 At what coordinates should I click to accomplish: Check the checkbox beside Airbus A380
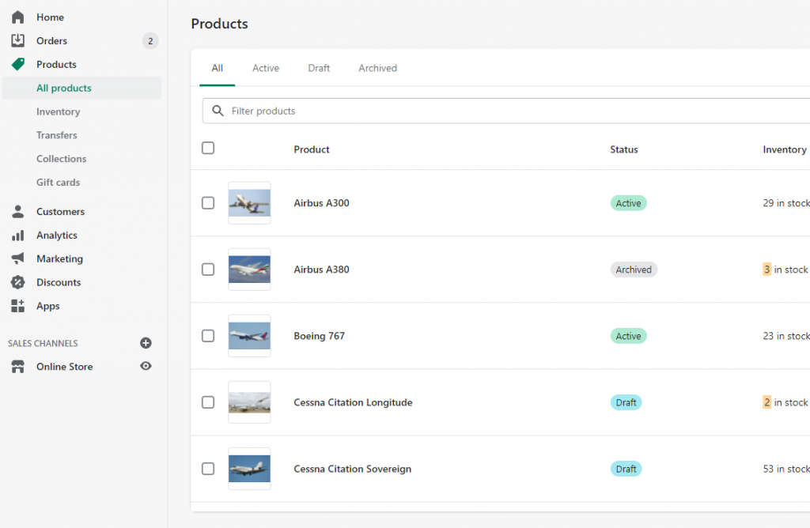(x=208, y=269)
